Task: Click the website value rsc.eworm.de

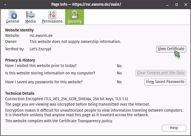Action: click(41, 36)
